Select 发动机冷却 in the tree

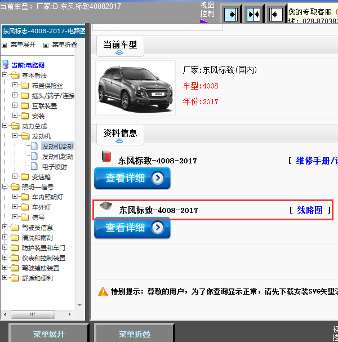[x=58, y=146]
